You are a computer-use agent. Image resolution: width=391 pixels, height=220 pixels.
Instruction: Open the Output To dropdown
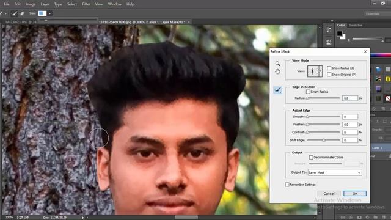335,172
